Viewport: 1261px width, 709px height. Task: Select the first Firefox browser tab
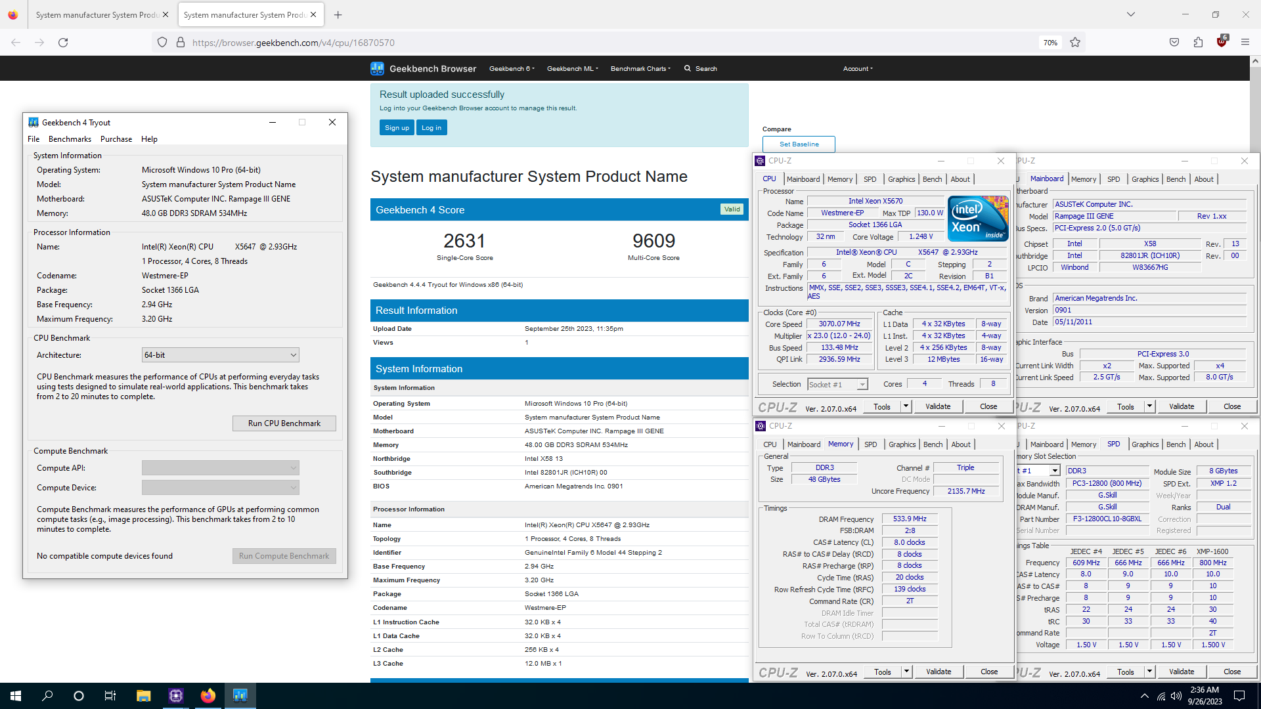tap(101, 14)
